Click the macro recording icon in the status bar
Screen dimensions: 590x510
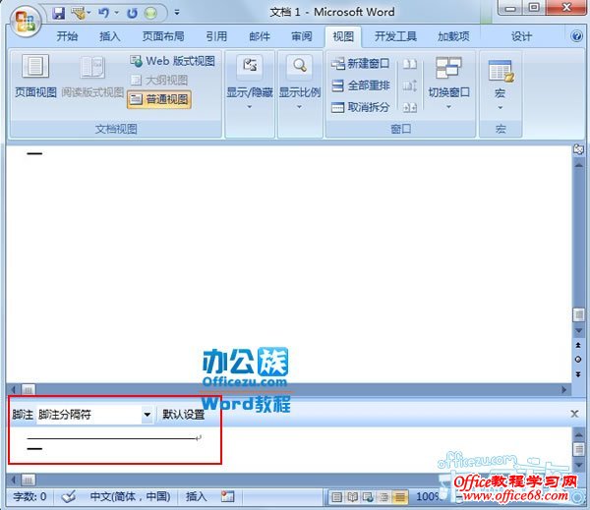click(227, 496)
